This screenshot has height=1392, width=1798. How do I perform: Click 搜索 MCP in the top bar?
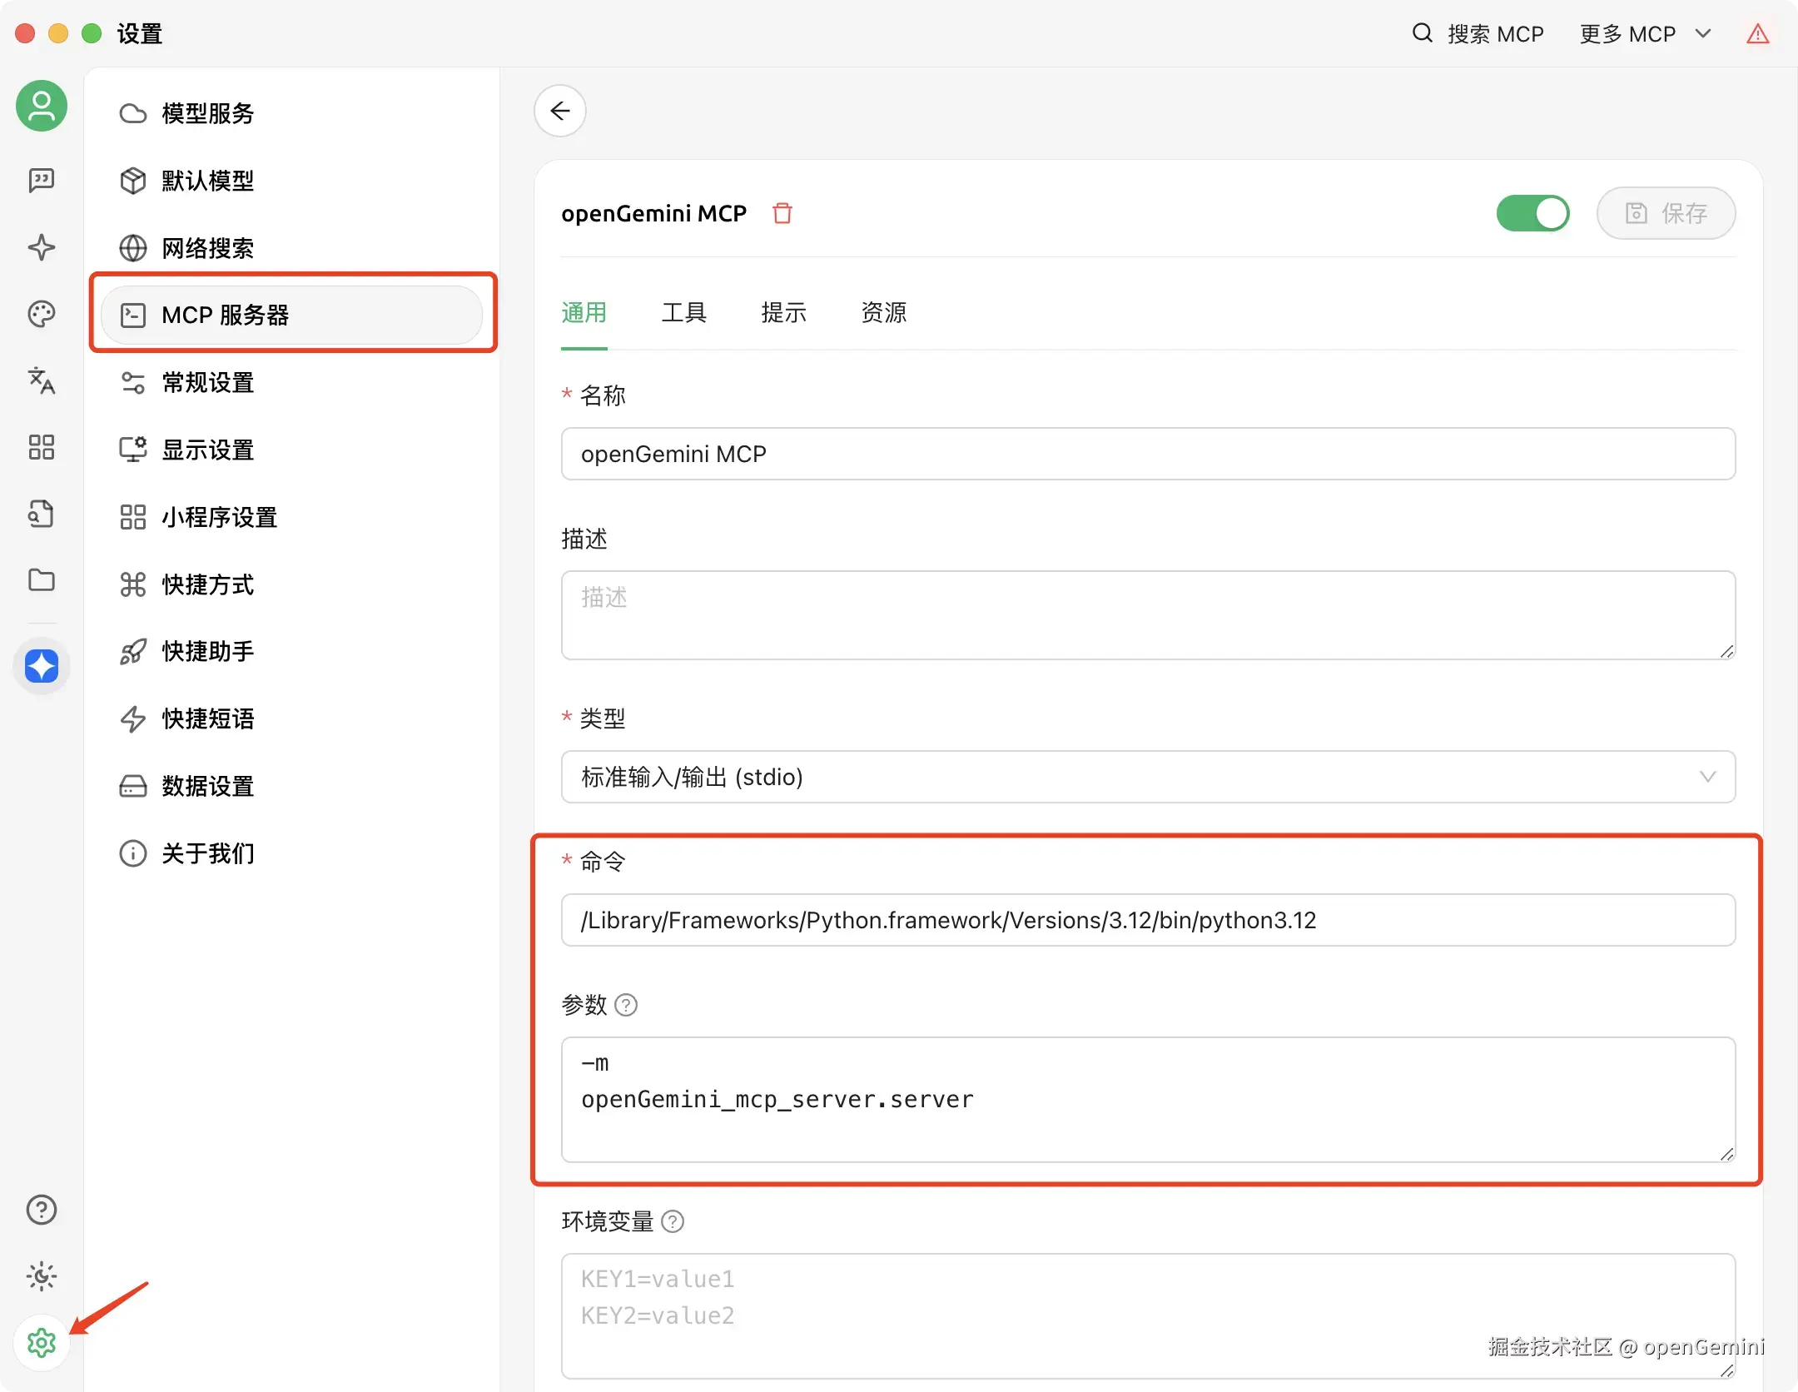1479,34
